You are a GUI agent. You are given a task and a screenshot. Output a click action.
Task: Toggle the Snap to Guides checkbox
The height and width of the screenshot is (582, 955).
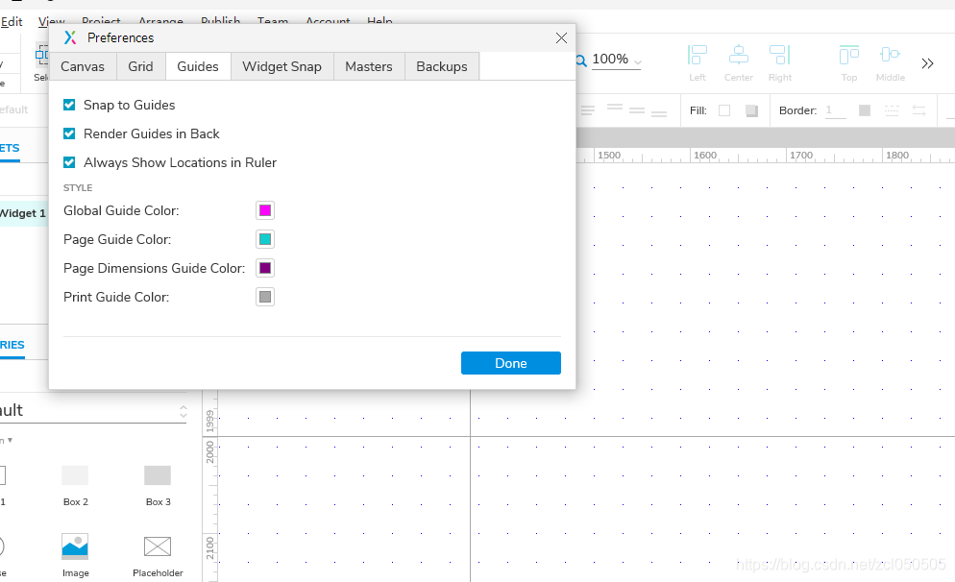69,105
